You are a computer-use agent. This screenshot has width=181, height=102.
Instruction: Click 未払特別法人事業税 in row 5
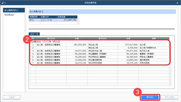click(103, 57)
